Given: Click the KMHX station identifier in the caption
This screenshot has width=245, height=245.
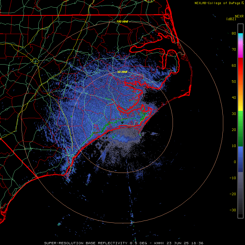Looking at the screenshot, I should coord(160,243).
